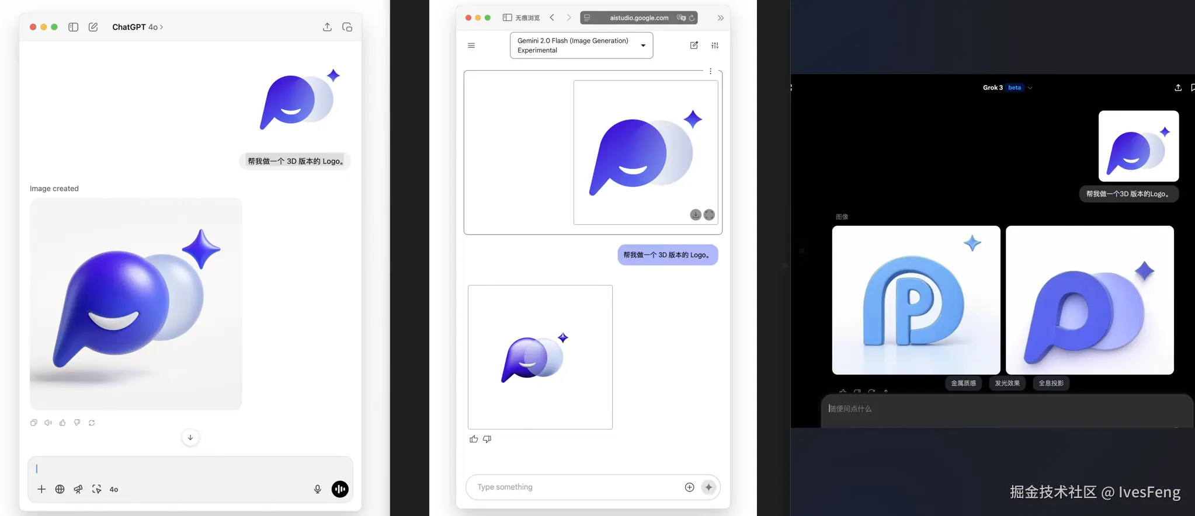Jump to bottom of ChatGPT conversation
The height and width of the screenshot is (516, 1195).
pos(190,437)
